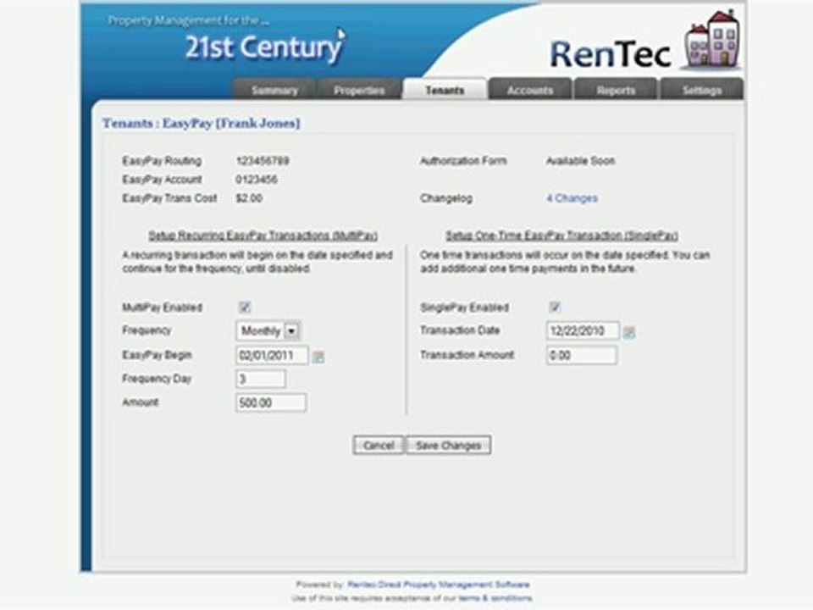
Task: Click the '21st Century' banner title
Action: [x=263, y=48]
